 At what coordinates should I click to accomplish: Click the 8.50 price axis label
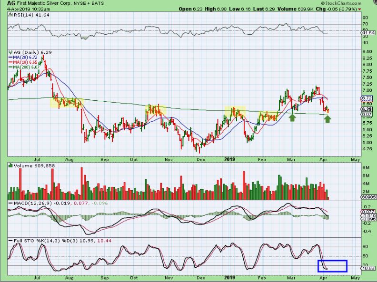[x=367, y=52]
